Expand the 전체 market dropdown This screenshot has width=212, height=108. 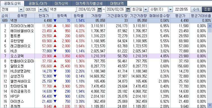point(21,10)
